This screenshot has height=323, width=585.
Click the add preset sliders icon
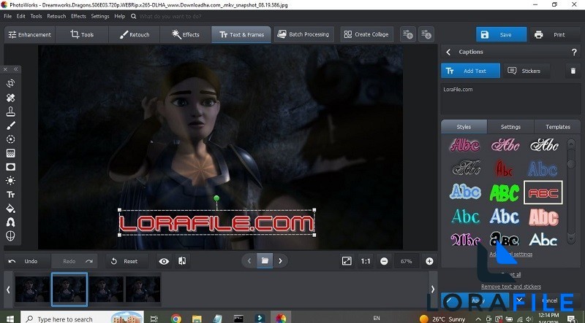pos(408,34)
